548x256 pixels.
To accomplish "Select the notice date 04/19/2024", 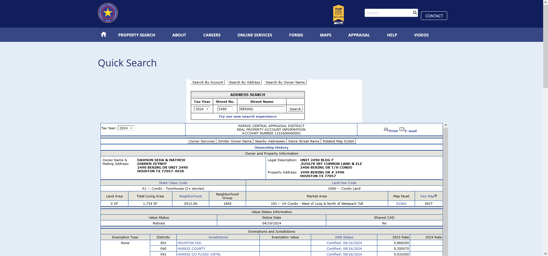I will point(271,223).
